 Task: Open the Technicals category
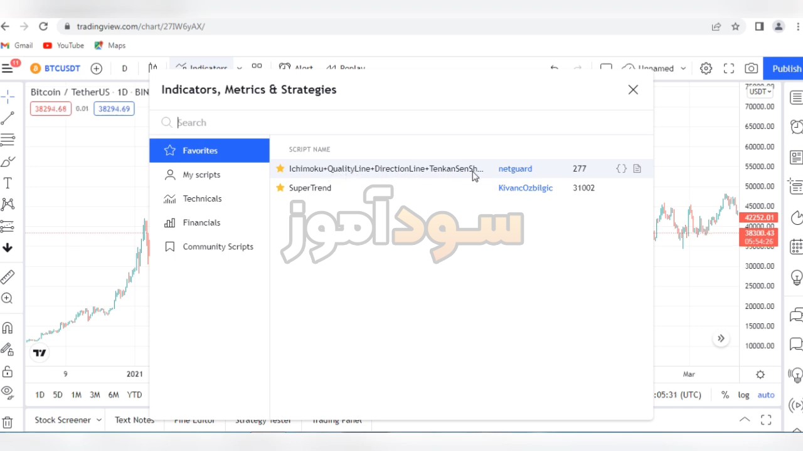point(210,199)
